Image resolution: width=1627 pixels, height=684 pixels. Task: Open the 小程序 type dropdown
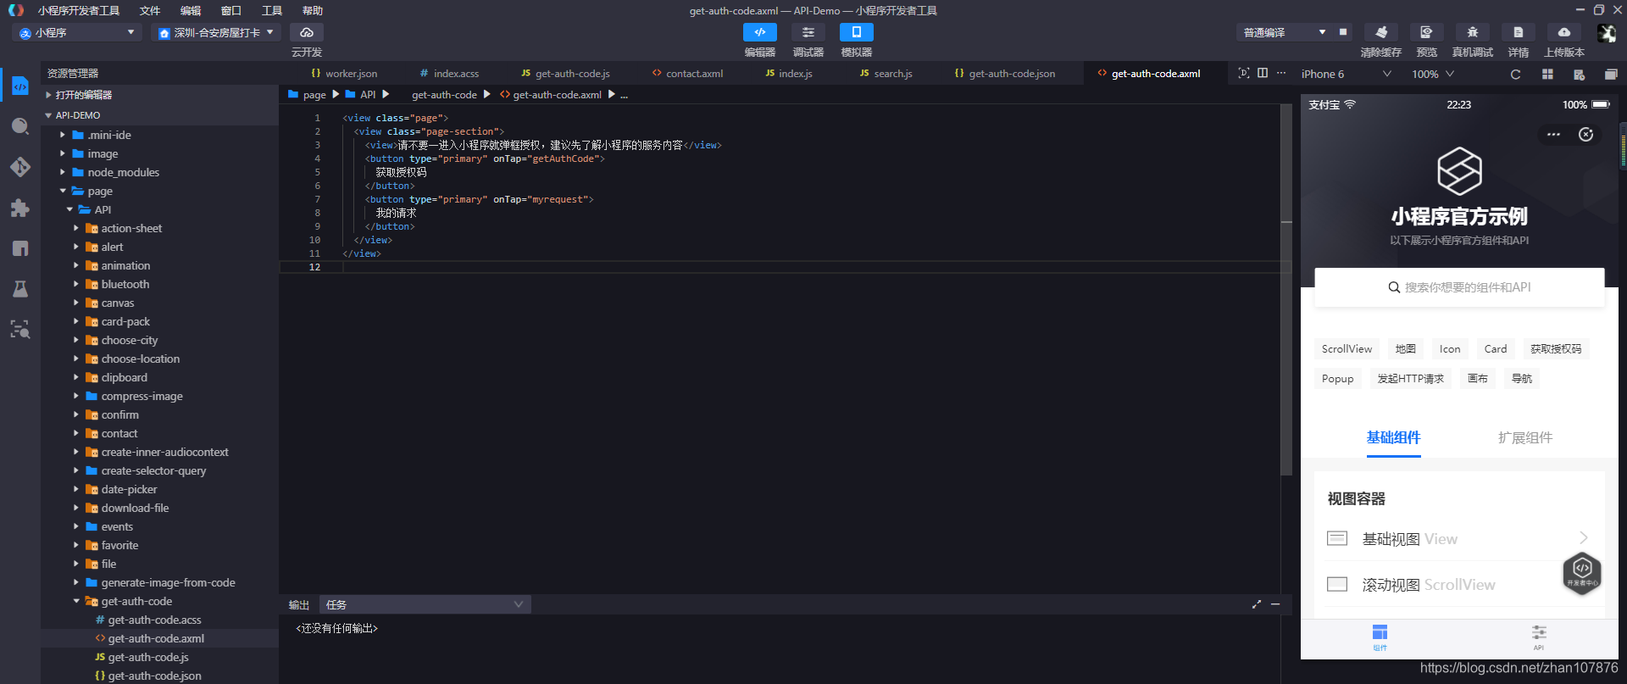76,32
